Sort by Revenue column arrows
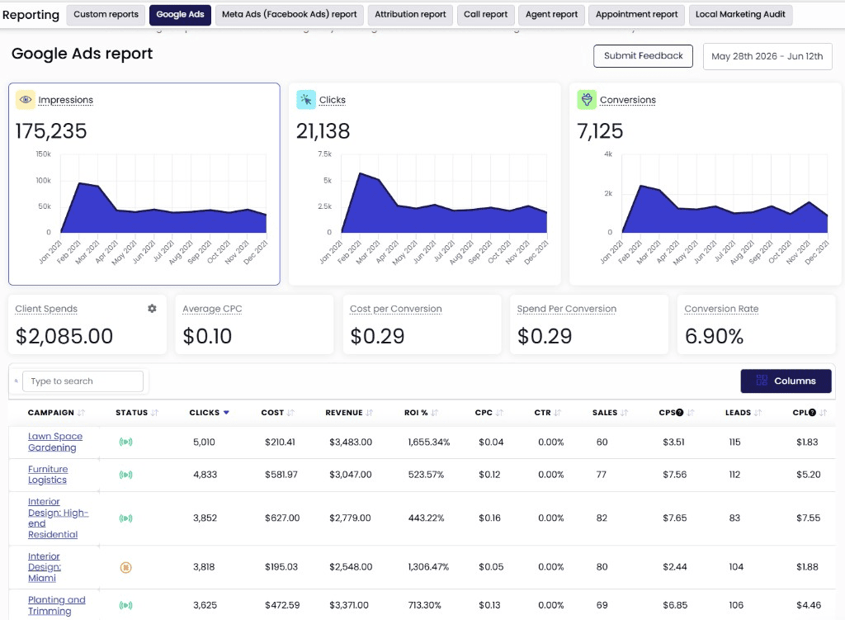The image size is (845, 620). 369,413
